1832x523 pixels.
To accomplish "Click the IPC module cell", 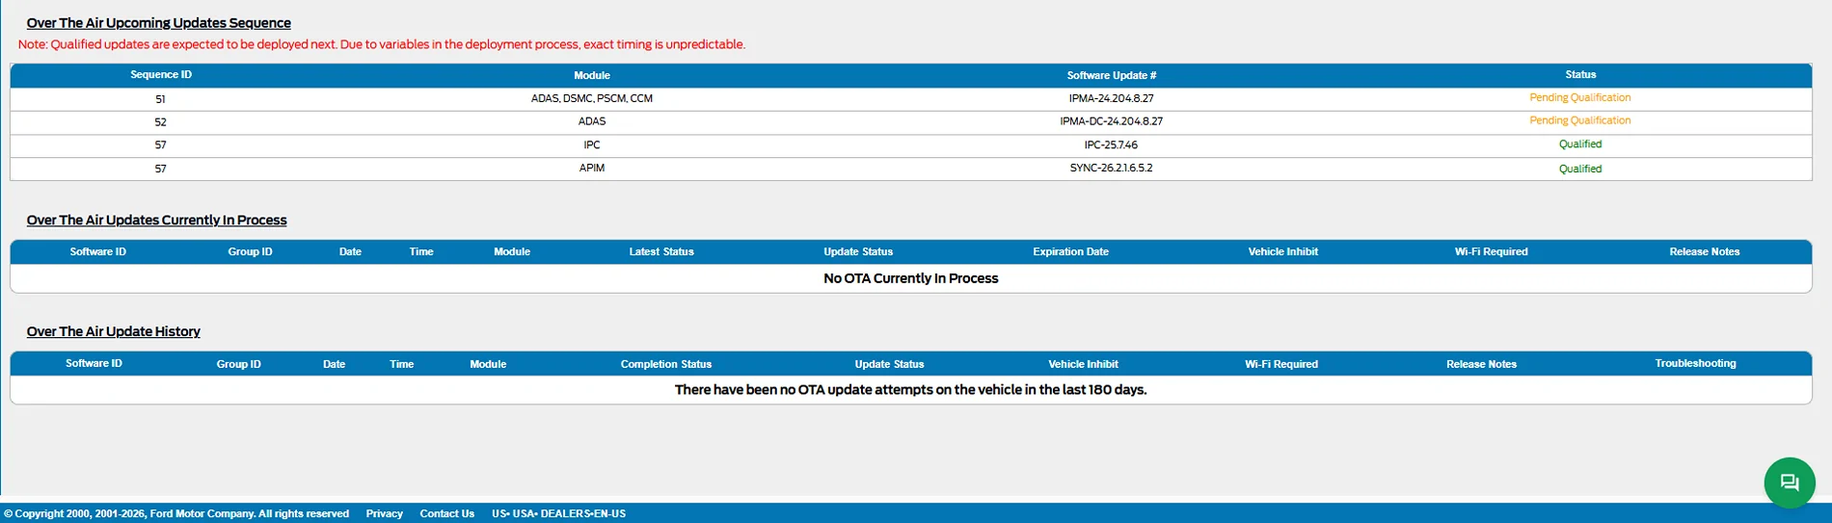I will [592, 144].
